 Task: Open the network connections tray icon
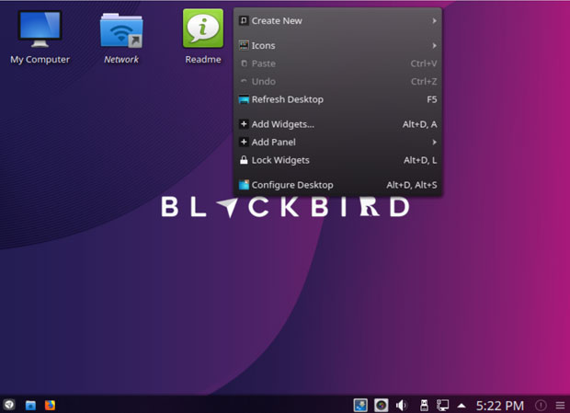click(x=443, y=405)
